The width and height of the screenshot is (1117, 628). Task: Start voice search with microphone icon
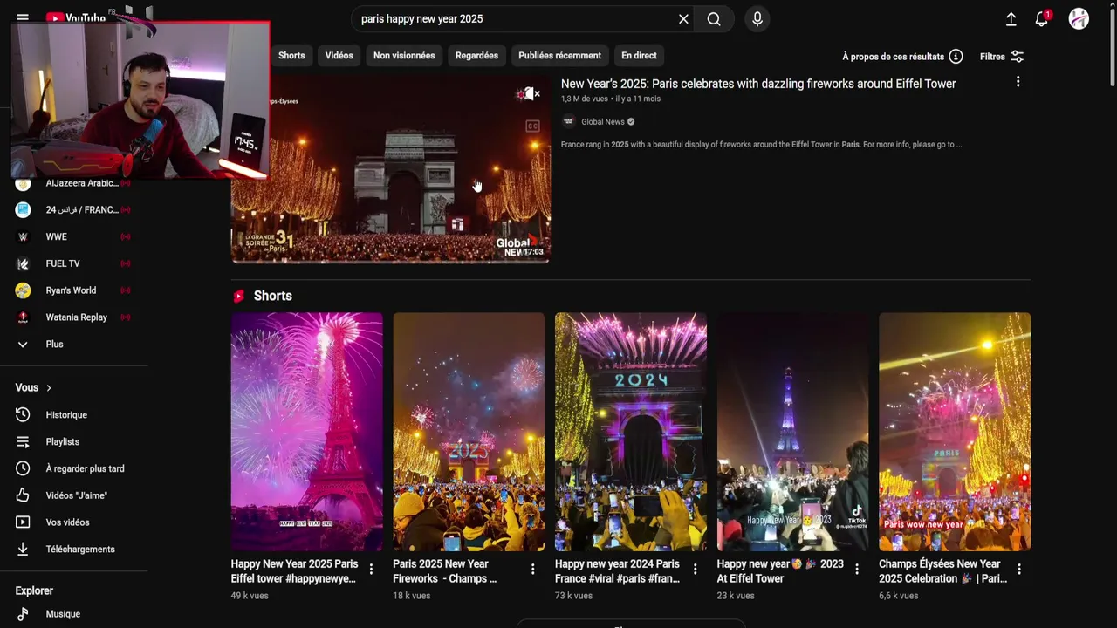(757, 19)
